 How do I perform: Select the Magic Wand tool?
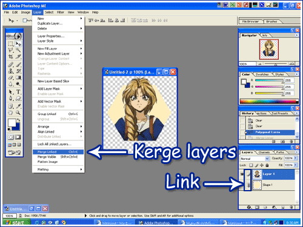click(18, 50)
